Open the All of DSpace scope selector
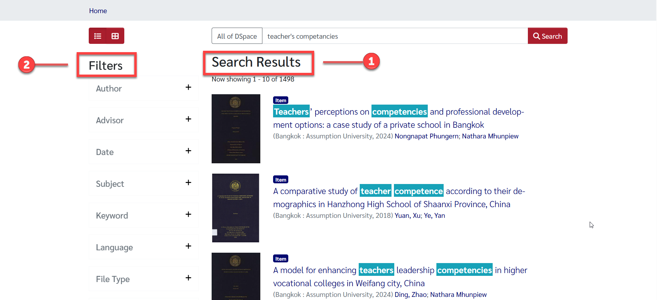This screenshot has height=300, width=657. click(x=237, y=36)
